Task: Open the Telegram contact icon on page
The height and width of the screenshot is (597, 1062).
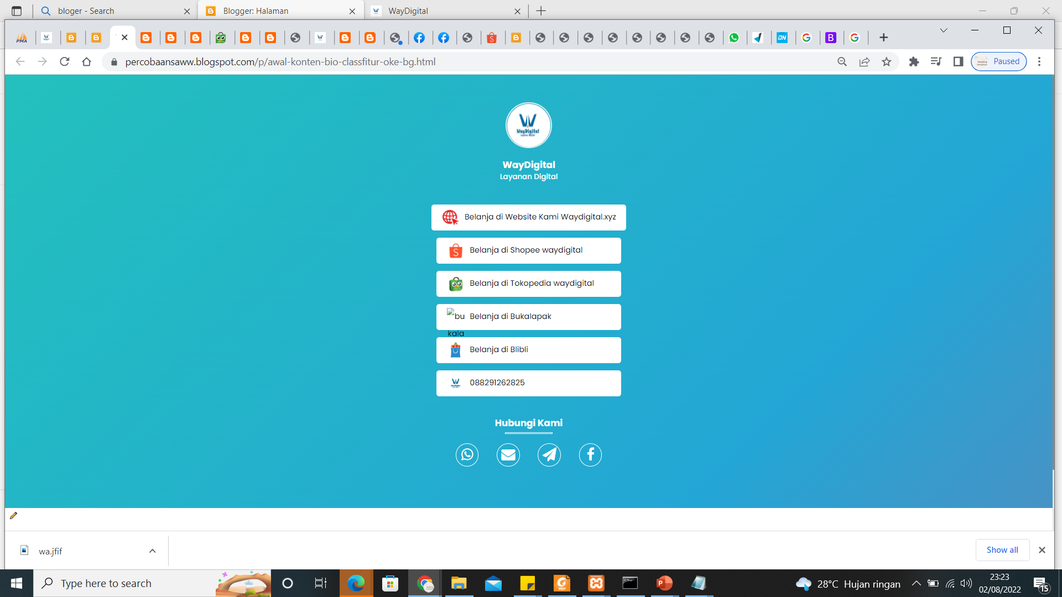Action: click(549, 455)
